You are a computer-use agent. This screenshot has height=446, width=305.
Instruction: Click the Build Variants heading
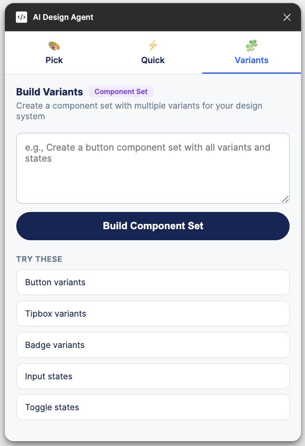click(x=49, y=92)
